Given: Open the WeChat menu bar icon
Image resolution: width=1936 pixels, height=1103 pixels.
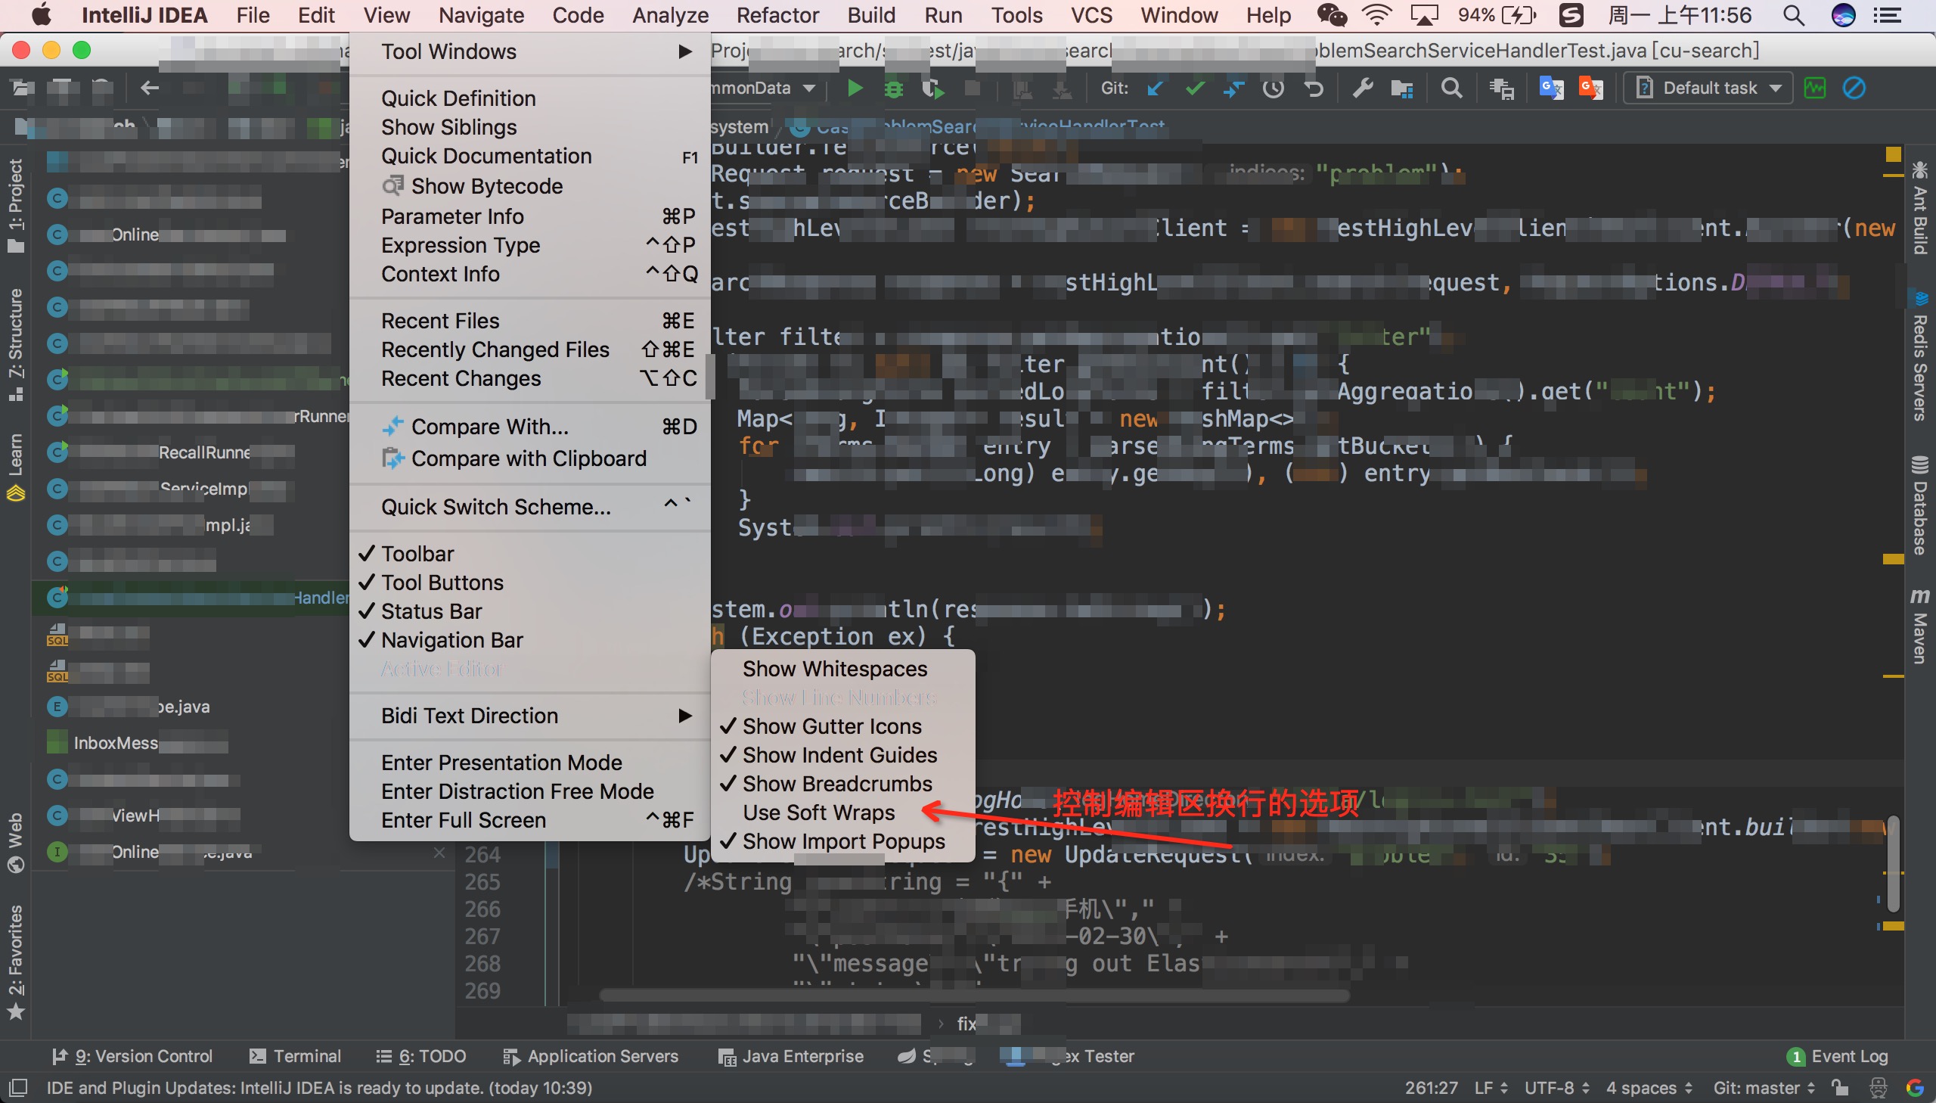Looking at the screenshot, I should (1332, 15).
